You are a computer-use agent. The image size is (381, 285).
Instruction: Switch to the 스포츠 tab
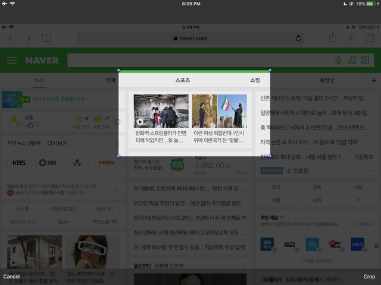pyautogui.click(x=183, y=80)
